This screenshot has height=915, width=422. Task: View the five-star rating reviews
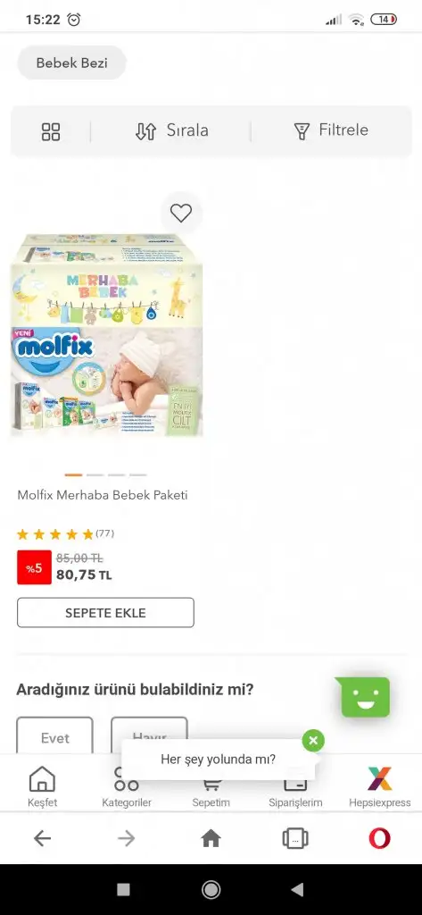tap(65, 534)
